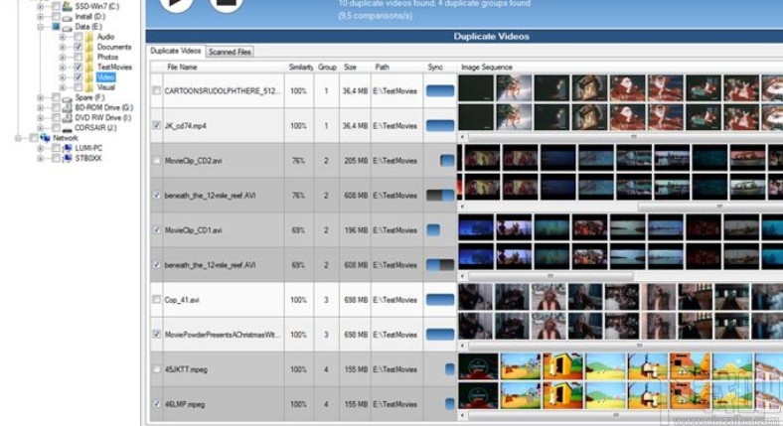
Task: Collapse the Data (E:) tree node
Action: coord(41,27)
